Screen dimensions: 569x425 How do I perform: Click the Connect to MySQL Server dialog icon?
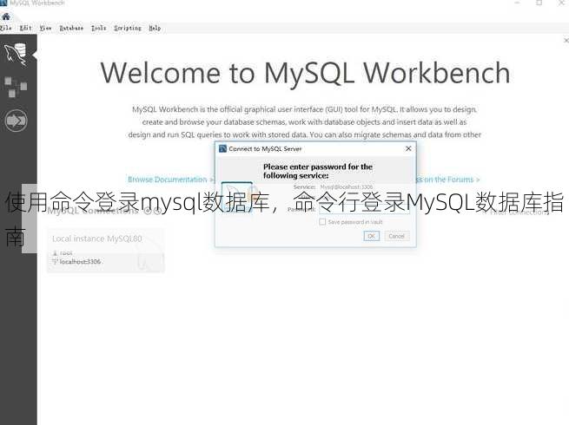[x=222, y=148]
